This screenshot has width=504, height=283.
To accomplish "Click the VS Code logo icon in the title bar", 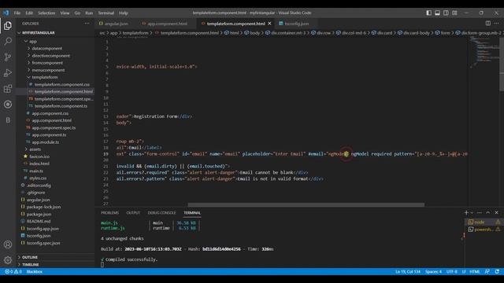I will [6, 13].
